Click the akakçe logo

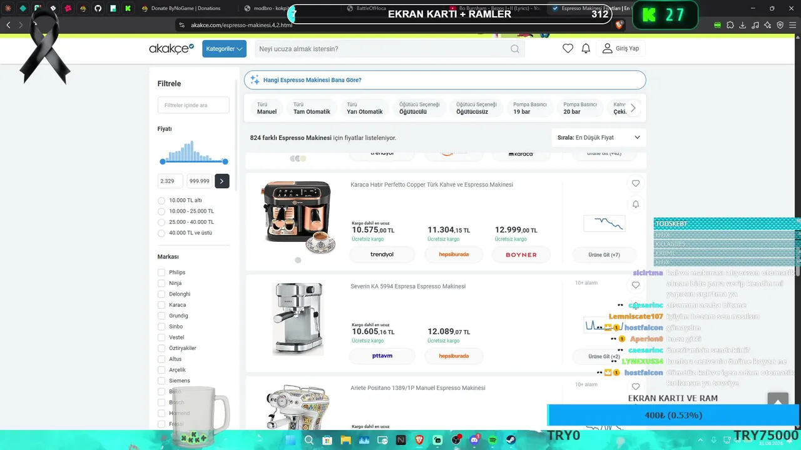[171, 49]
